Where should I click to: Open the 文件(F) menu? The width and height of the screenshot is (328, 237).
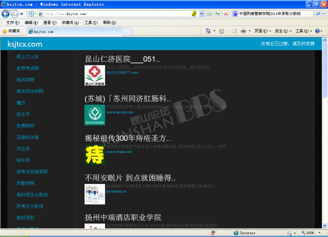click(13, 23)
